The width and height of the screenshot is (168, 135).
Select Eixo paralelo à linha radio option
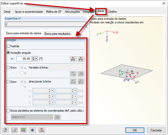(x=8, y=67)
